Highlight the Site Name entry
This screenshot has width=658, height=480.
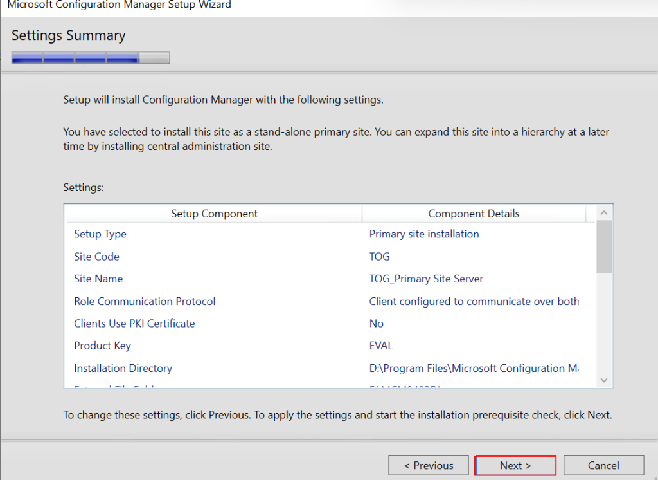click(98, 279)
